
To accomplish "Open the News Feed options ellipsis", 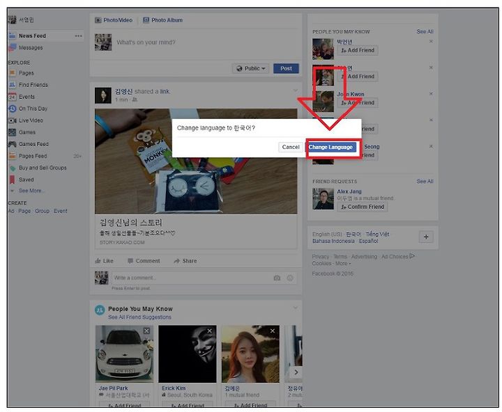I will tap(78, 35).
